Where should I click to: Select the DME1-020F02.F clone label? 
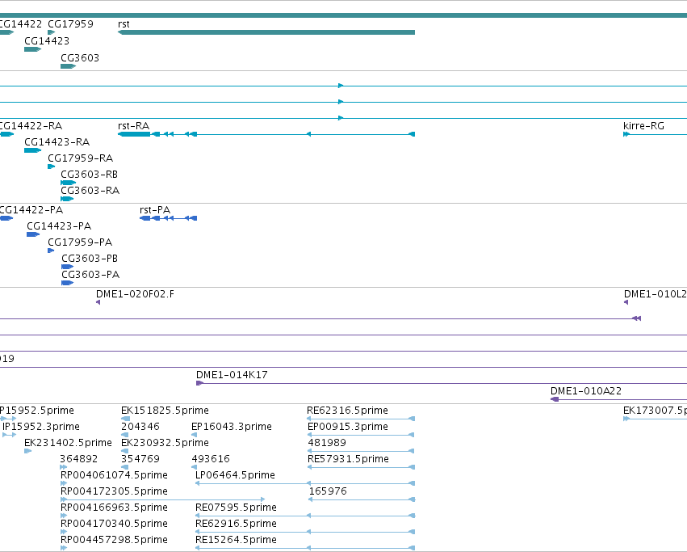tap(135, 294)
